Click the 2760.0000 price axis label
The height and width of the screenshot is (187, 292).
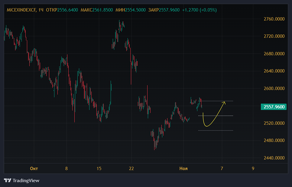[x=274, y=19]
